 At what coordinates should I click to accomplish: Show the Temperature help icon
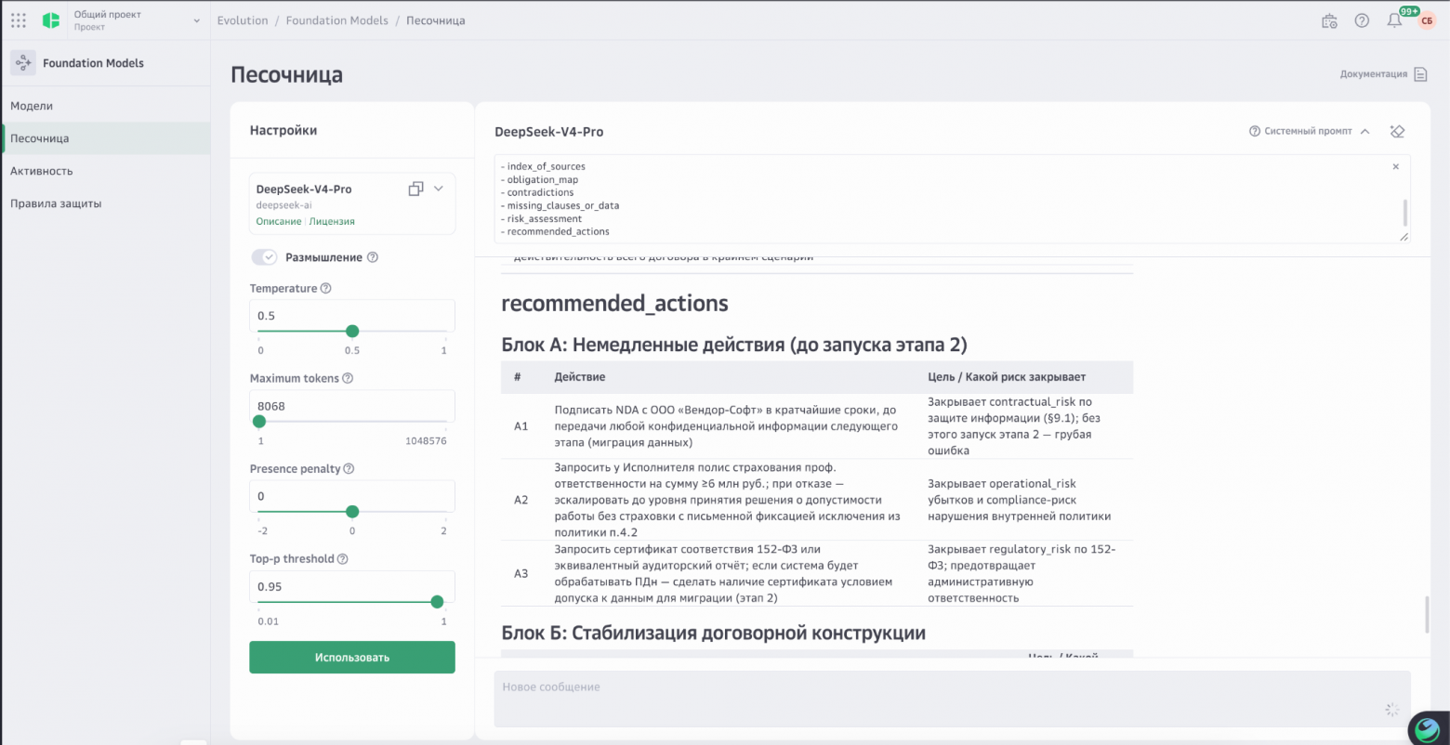click(325, 288)
